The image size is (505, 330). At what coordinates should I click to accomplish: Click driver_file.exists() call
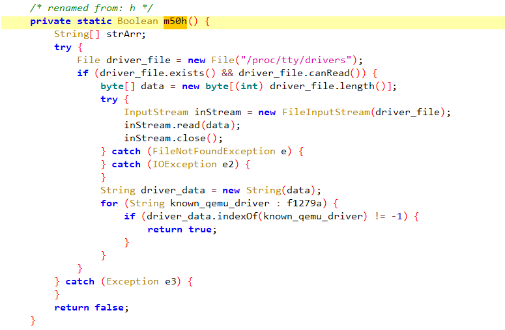tap(158, 74)
